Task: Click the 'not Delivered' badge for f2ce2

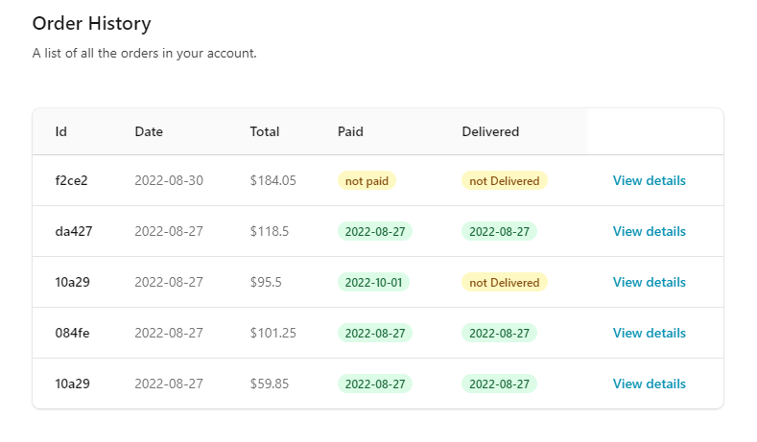Action: point(504,180)
